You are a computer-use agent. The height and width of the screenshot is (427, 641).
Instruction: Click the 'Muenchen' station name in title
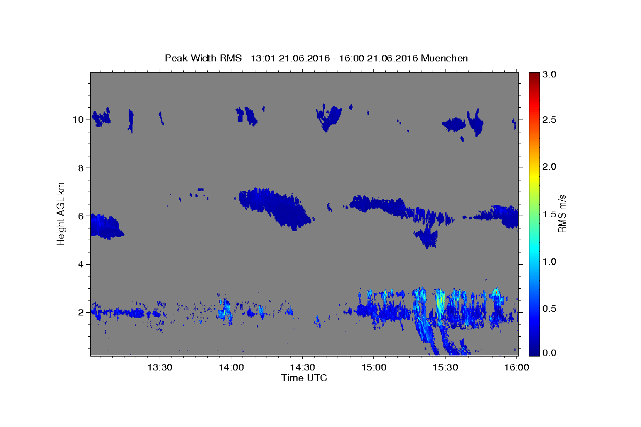point(444,58)
